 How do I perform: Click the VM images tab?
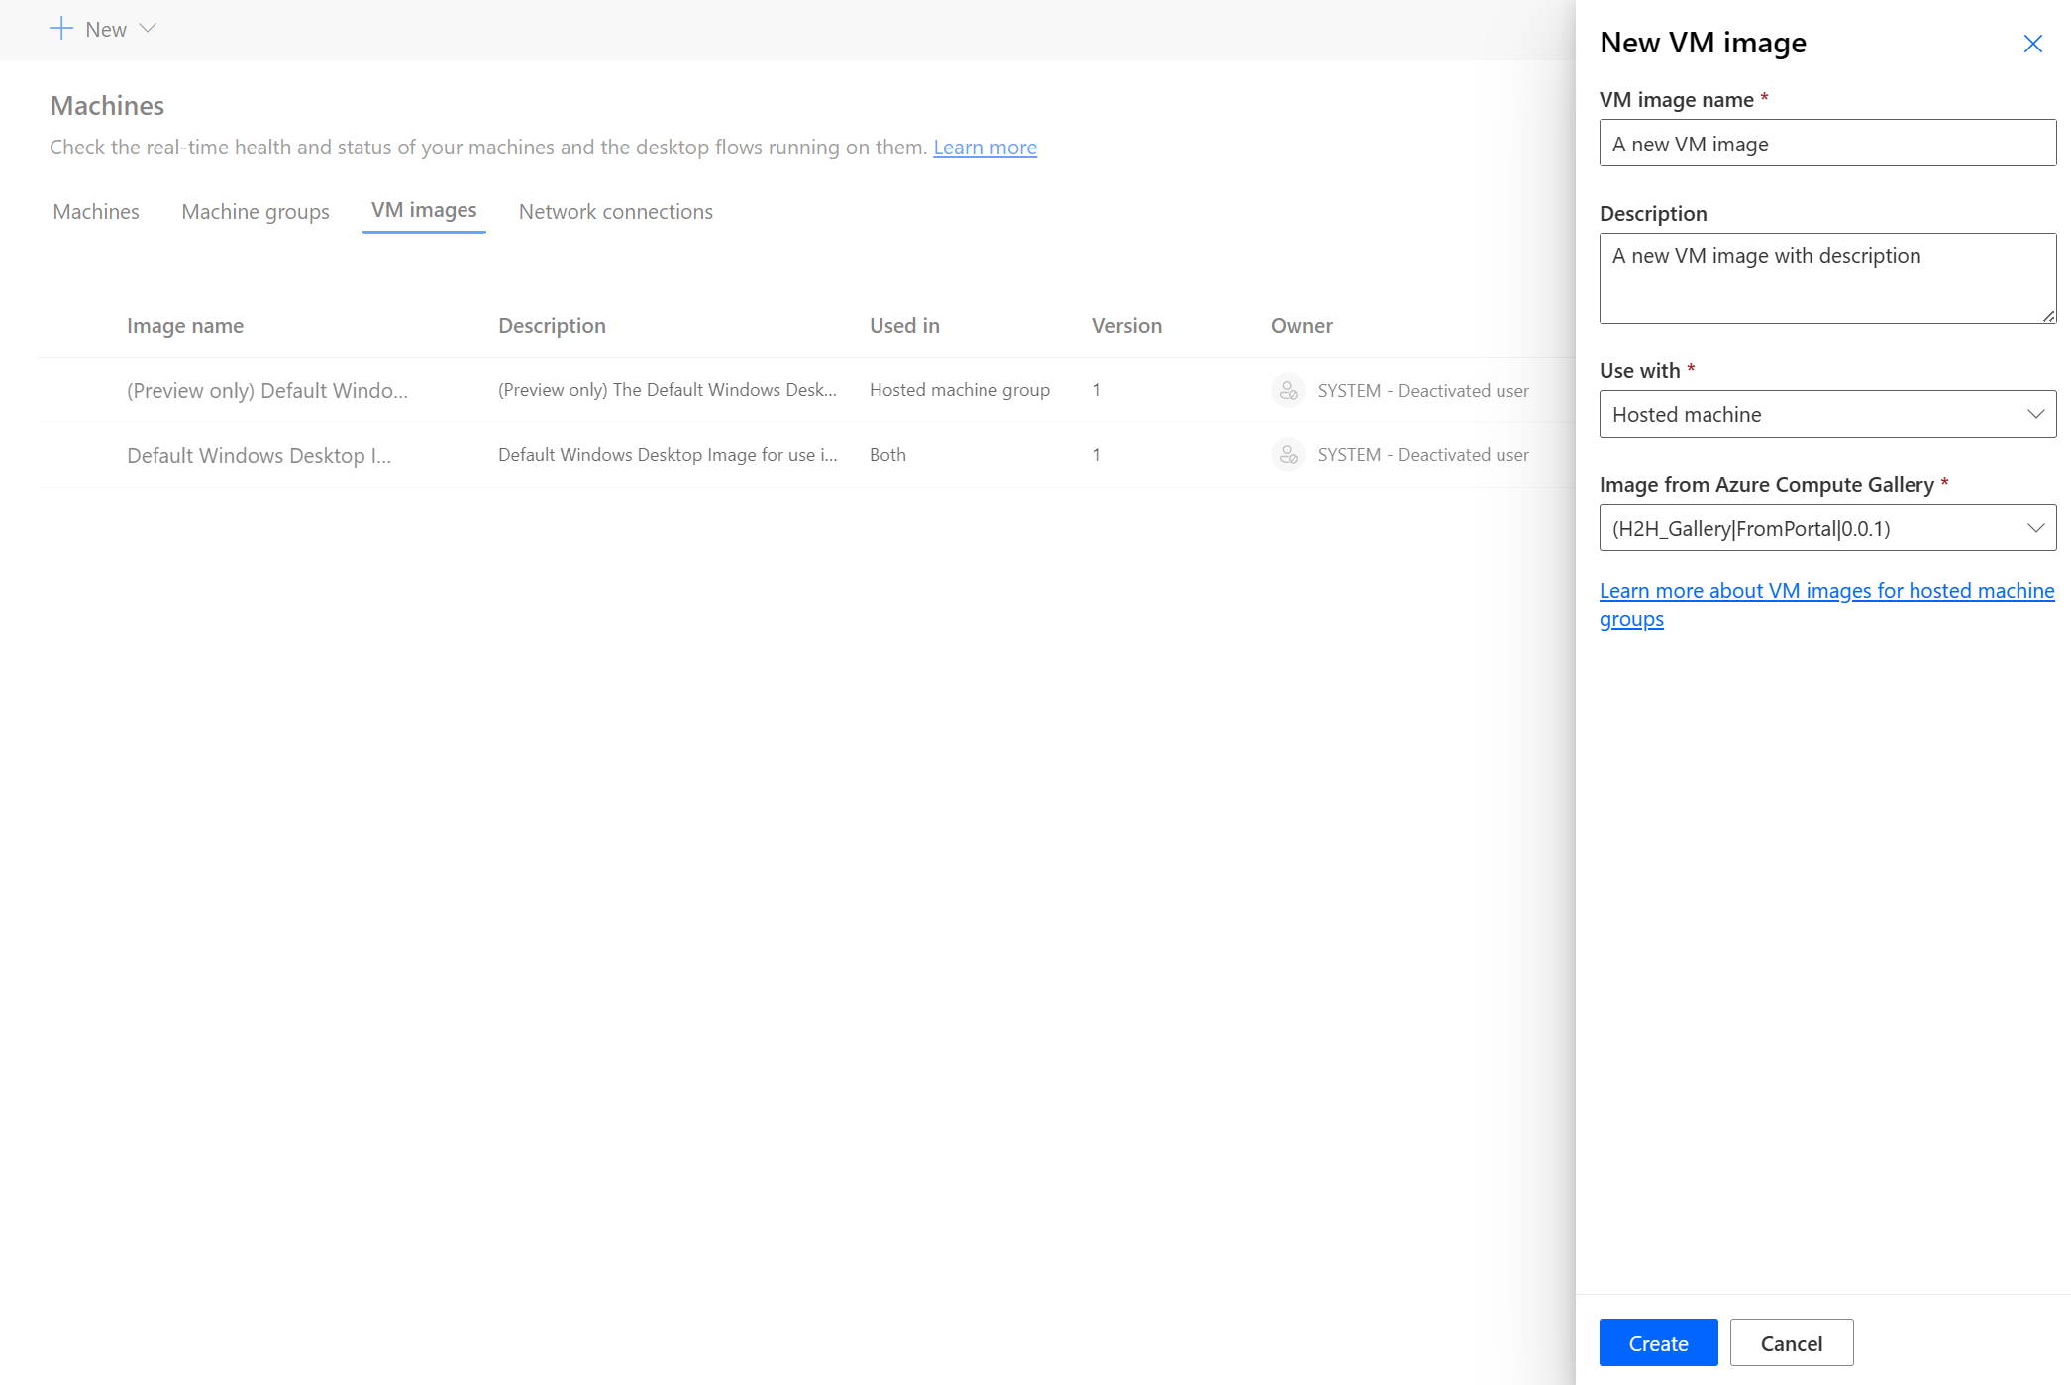click(x=424, y=210)
